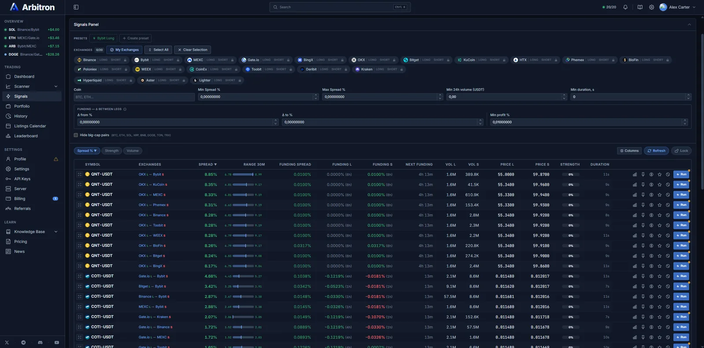704x348 pixels.
Task: Open the gear settings icon in top bar
Action: tap(652, 7)
